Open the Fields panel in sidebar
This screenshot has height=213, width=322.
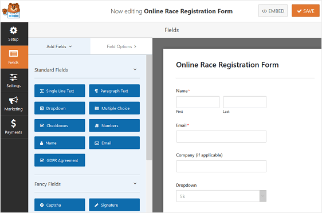click(14, 57)
